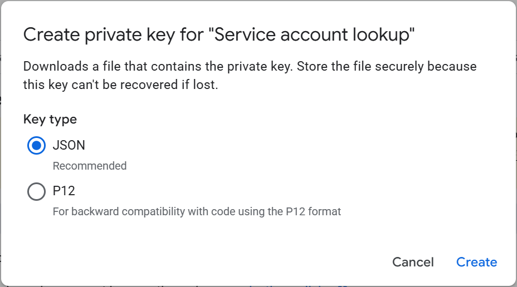517x287 pixels.
Task: Click the "Recommended" hint under JSON
Action: (89, 166)
